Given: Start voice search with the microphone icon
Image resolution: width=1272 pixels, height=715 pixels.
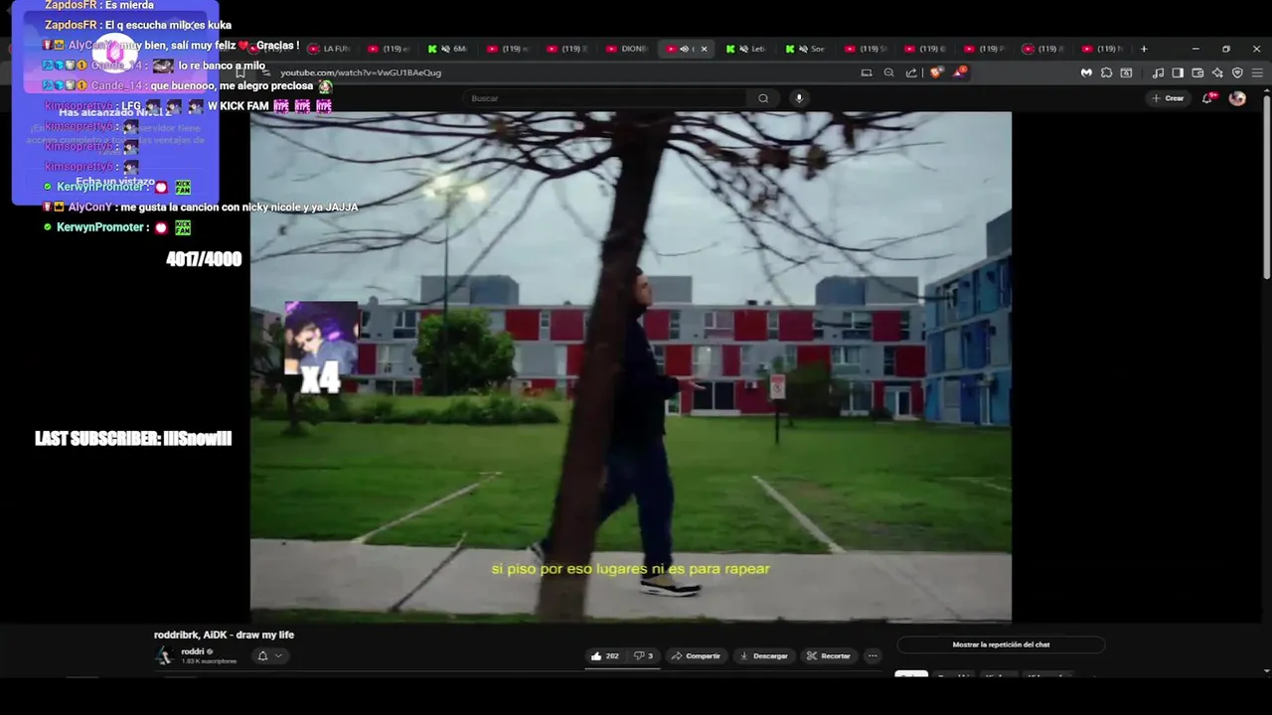Looking at the screenshot, I should (799, 98).
